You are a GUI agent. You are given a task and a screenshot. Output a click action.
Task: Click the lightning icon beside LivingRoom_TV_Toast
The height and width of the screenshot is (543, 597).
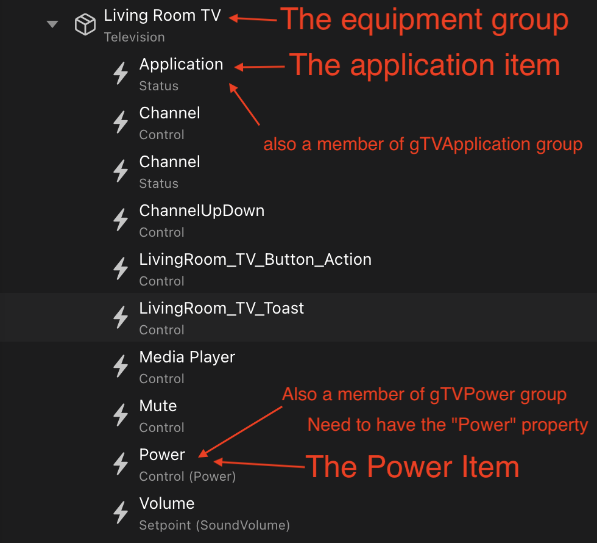pyautogui.click(x=121, y=318)
